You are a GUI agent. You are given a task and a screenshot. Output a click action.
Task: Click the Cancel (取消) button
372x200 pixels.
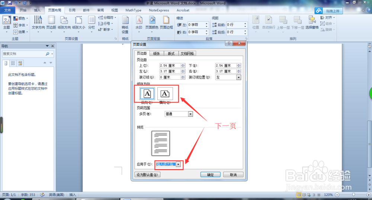pyautogui.click(x=233, y=175)
